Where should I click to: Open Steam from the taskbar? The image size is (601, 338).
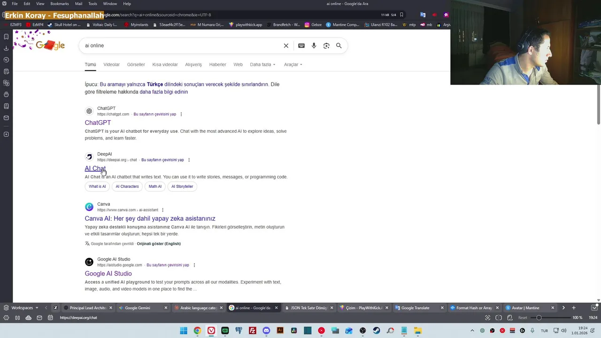[x=377, y=330]
